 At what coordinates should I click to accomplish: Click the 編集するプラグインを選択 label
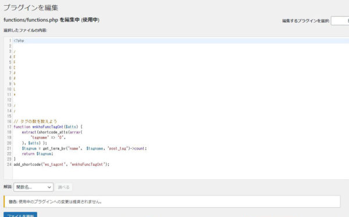(x=306, y=21)
